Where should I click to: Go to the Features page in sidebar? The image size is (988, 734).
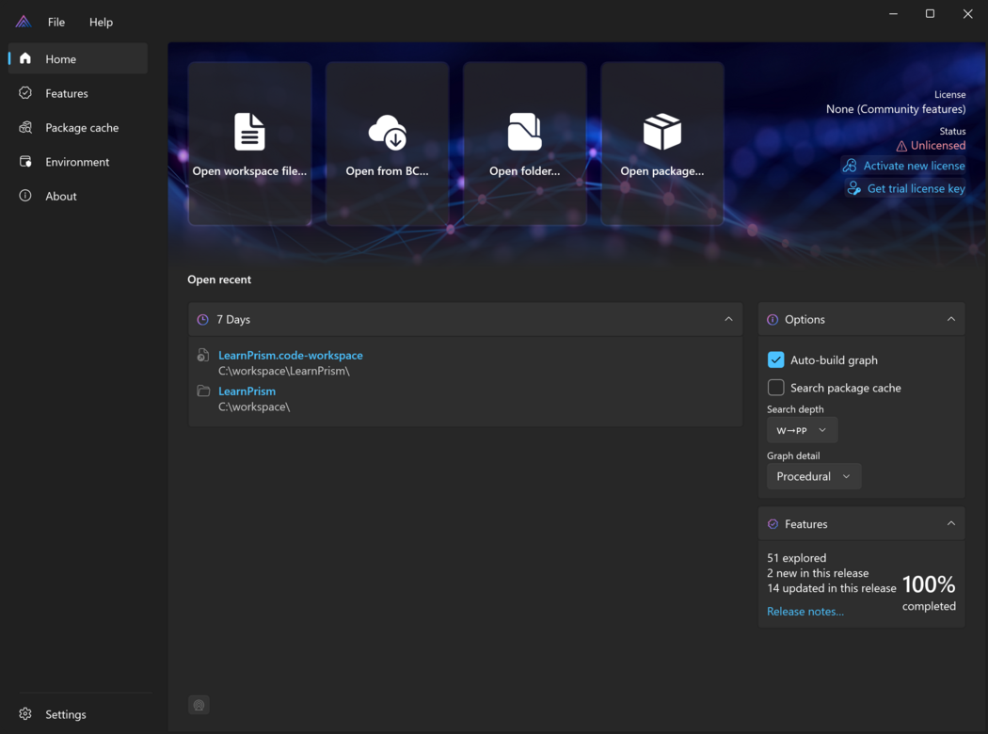pyautogui.click(x=77, y=93)
